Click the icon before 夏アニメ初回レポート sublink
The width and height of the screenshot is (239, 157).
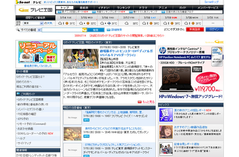[59, 12]
